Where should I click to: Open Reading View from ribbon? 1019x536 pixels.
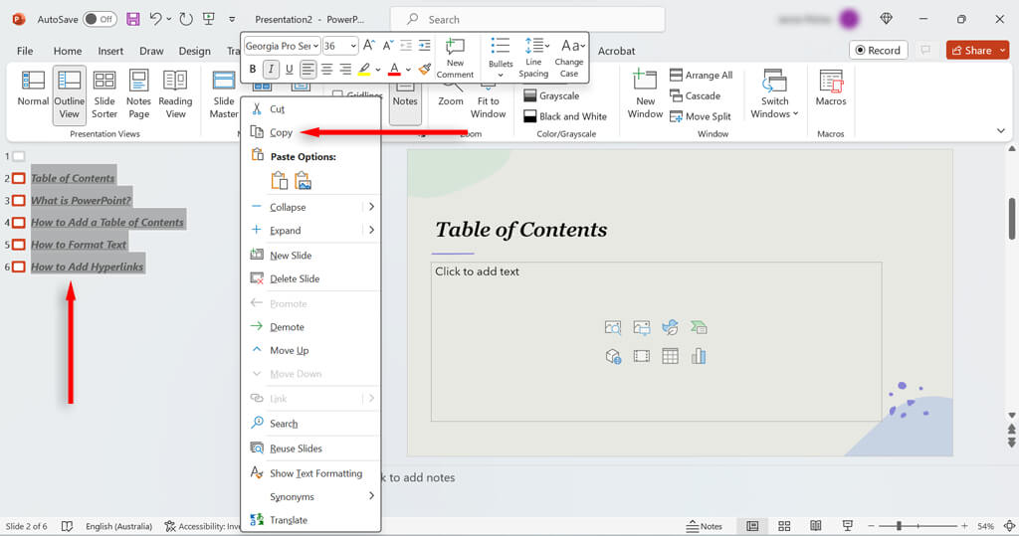tap(175, 94)
